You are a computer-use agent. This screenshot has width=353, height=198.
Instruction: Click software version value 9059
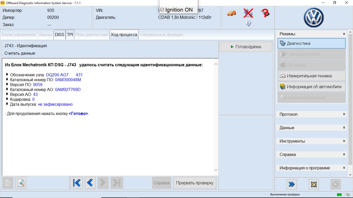tap(38, 85)
